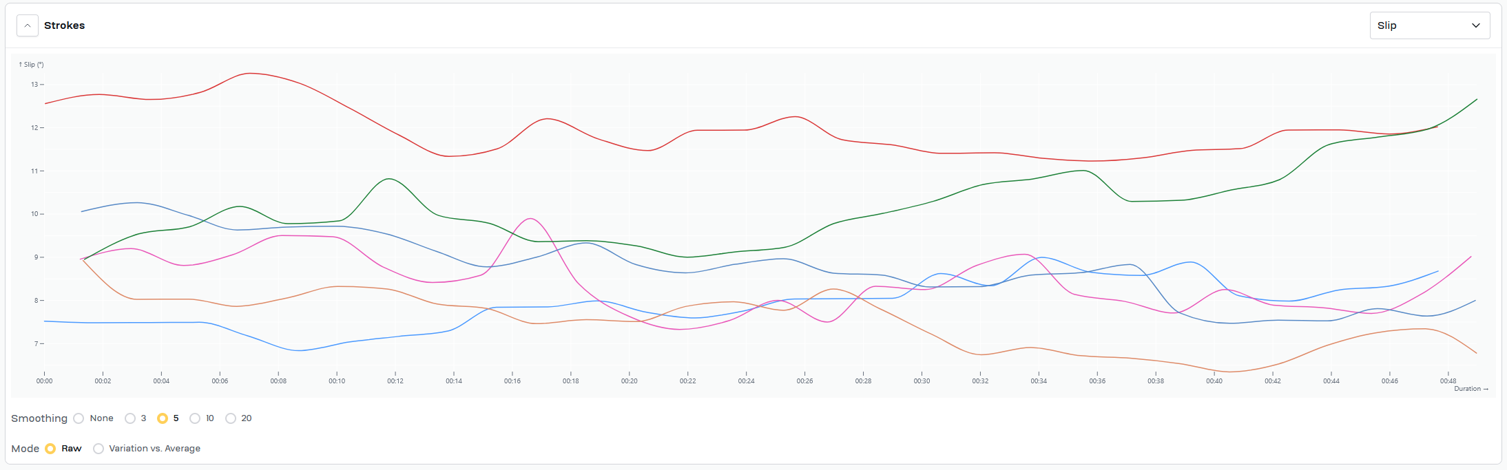Click the Slip (°) y-axis title
The width and height of the screenshot is (1507, 470).
32,65
